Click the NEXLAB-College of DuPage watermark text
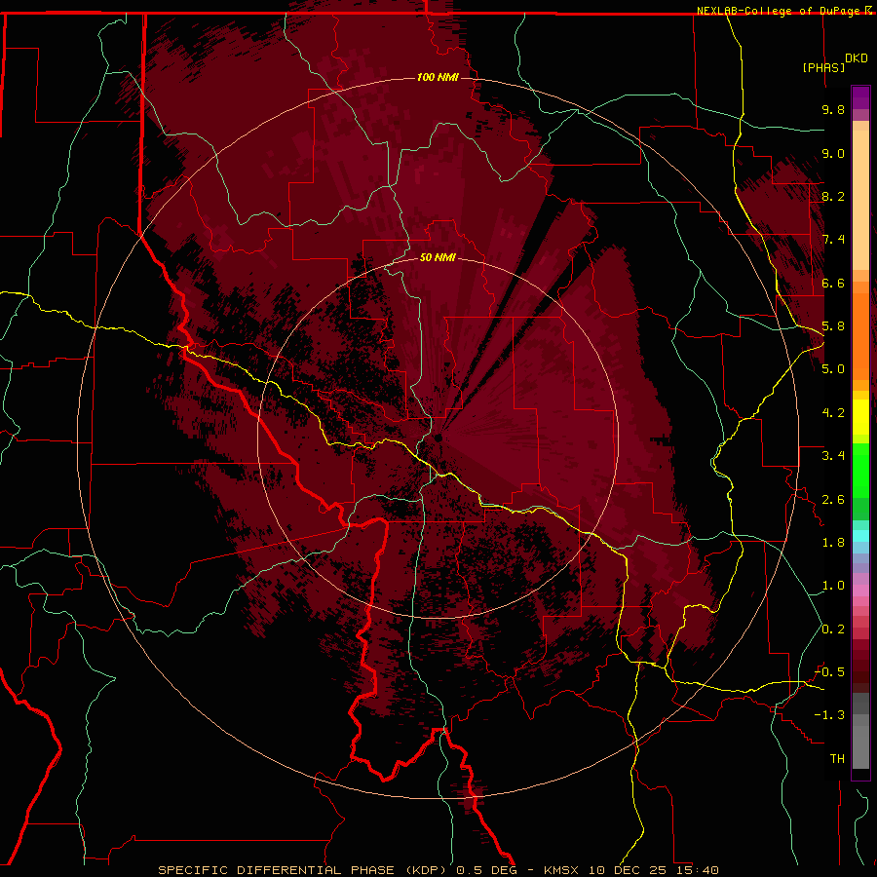Image resolution: width=877 pixels, height=877 pixels. (780, 11)
